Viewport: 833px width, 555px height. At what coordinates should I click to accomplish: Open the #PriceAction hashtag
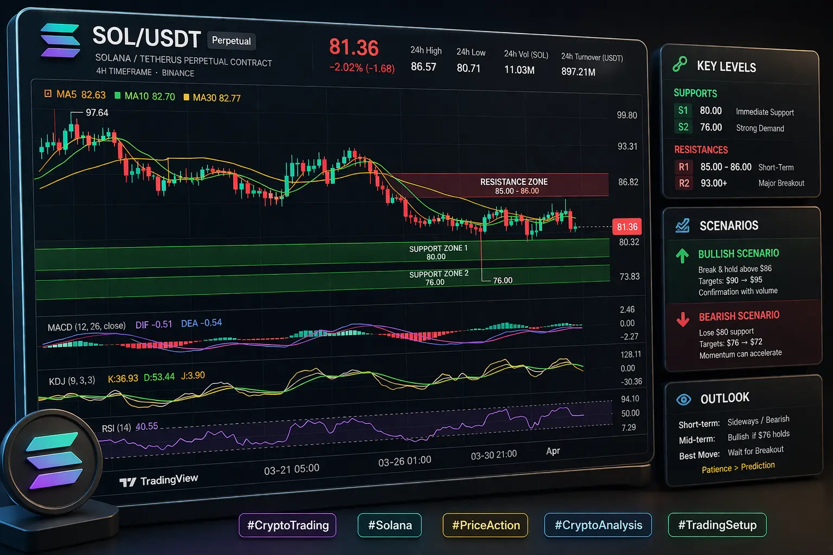pyautogui.click(x=486, y=525)
